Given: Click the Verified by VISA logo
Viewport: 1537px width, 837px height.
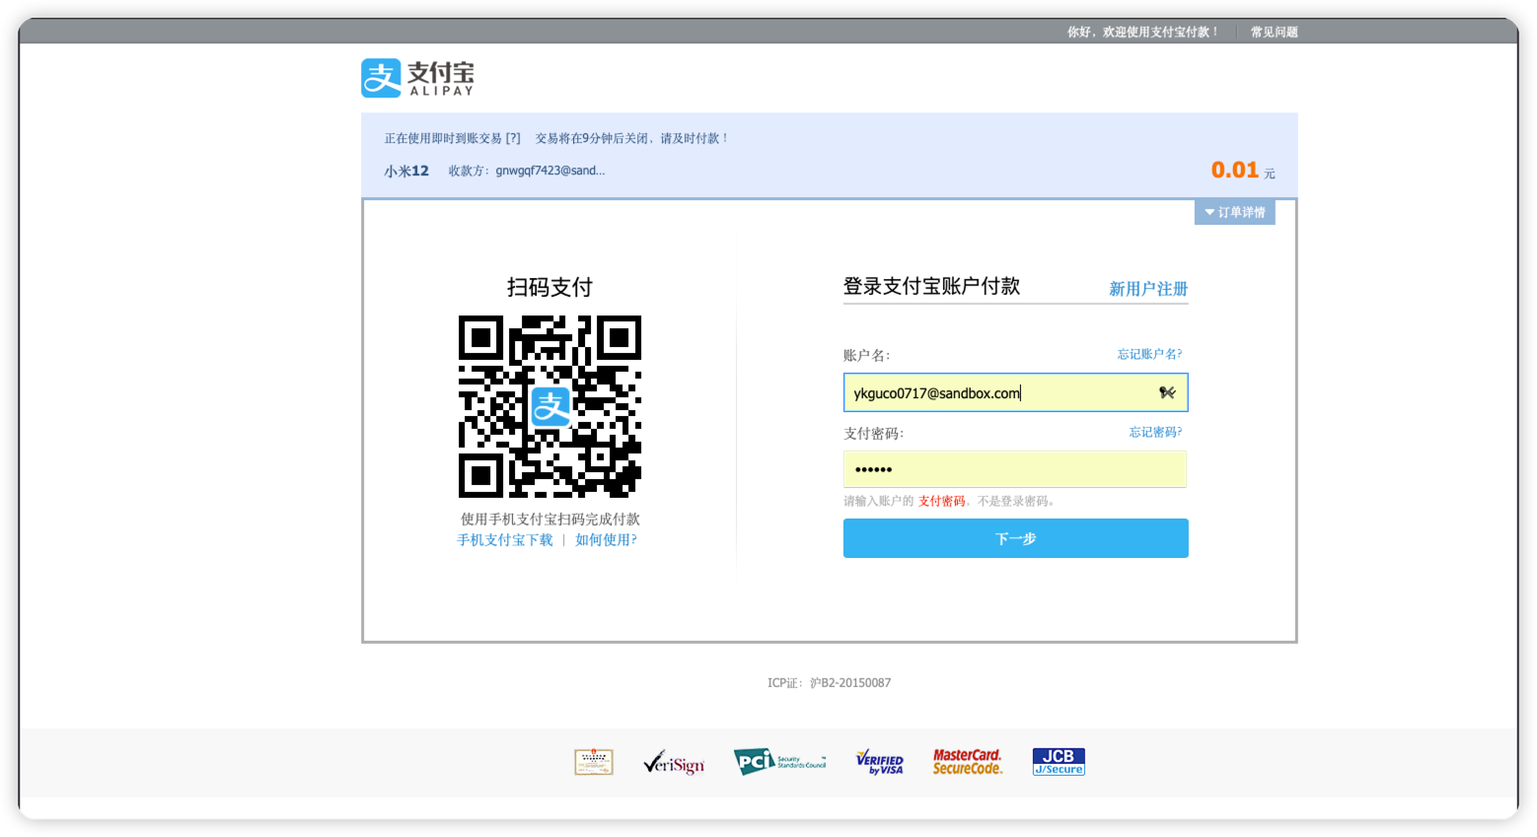Looking at the screenshot, I should click(x=879, y=762).
